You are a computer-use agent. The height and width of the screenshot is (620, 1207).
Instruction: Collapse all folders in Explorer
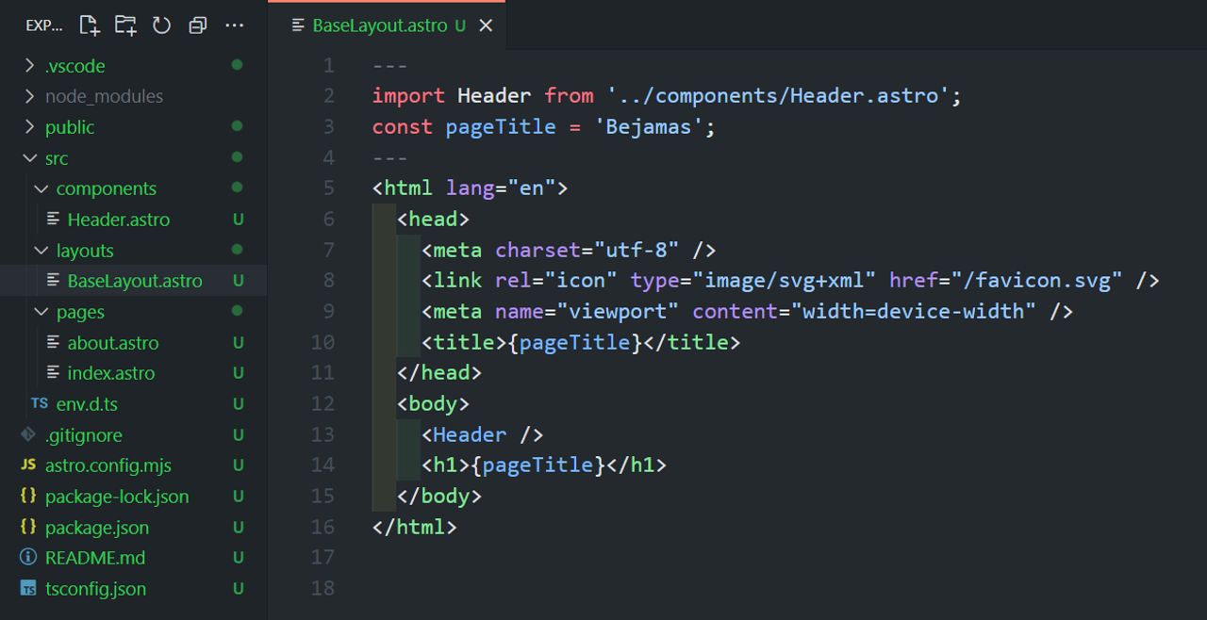point(197,25)
